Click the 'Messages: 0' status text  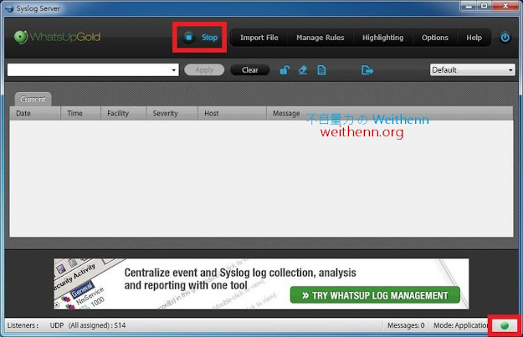coord(406,325)
